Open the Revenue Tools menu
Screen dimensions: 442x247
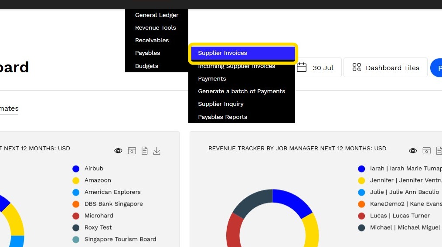pyautogui.click(x=156, y=27)
